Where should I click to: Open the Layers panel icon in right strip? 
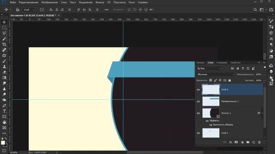tap(271, 71)
